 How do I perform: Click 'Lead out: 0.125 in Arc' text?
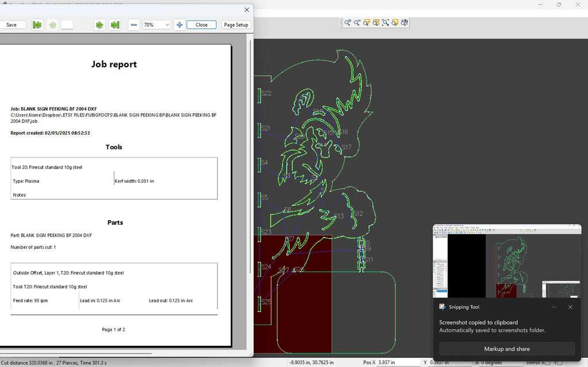[171, 300]
